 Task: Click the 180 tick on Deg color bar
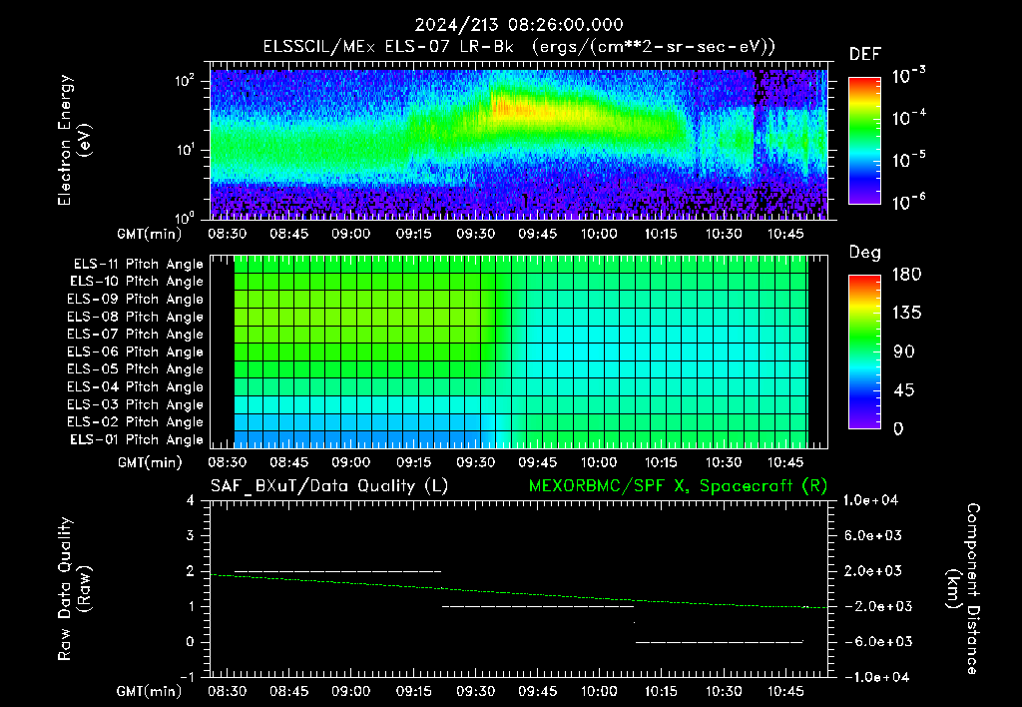tap(906, 275)
